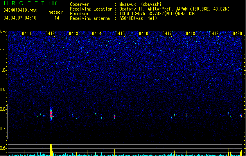The image size is (246, 156).
Task: Click the observer name Masayuki Kobayashi
Action: [x=140, y=4]
